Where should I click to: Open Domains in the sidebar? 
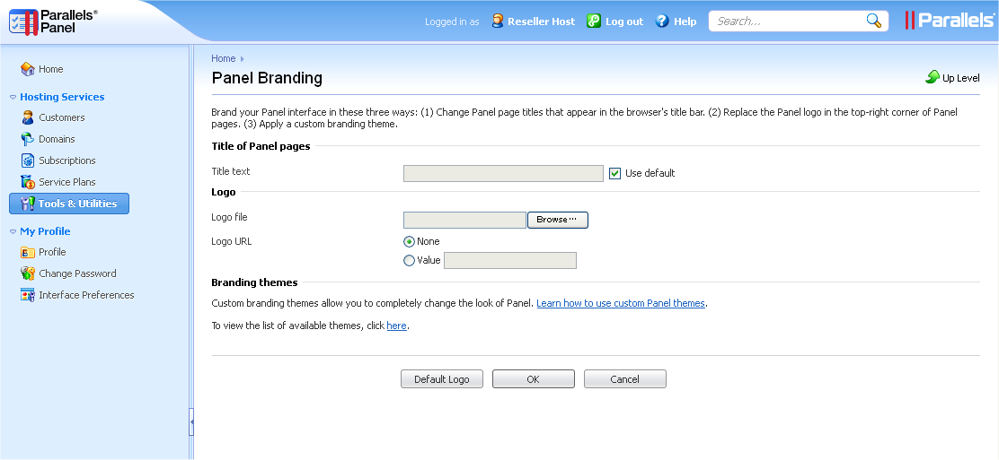coord(57,139)
